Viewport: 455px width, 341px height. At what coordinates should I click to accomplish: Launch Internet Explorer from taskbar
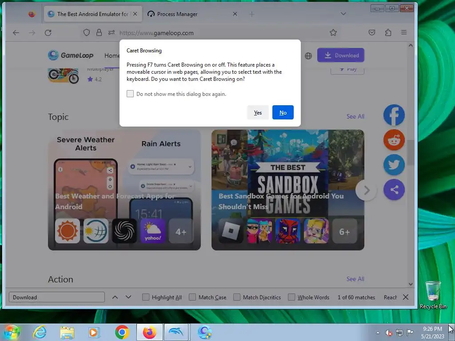40,332
